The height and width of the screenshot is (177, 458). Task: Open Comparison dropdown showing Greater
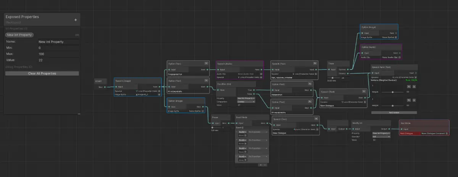[x=246, y=101]
